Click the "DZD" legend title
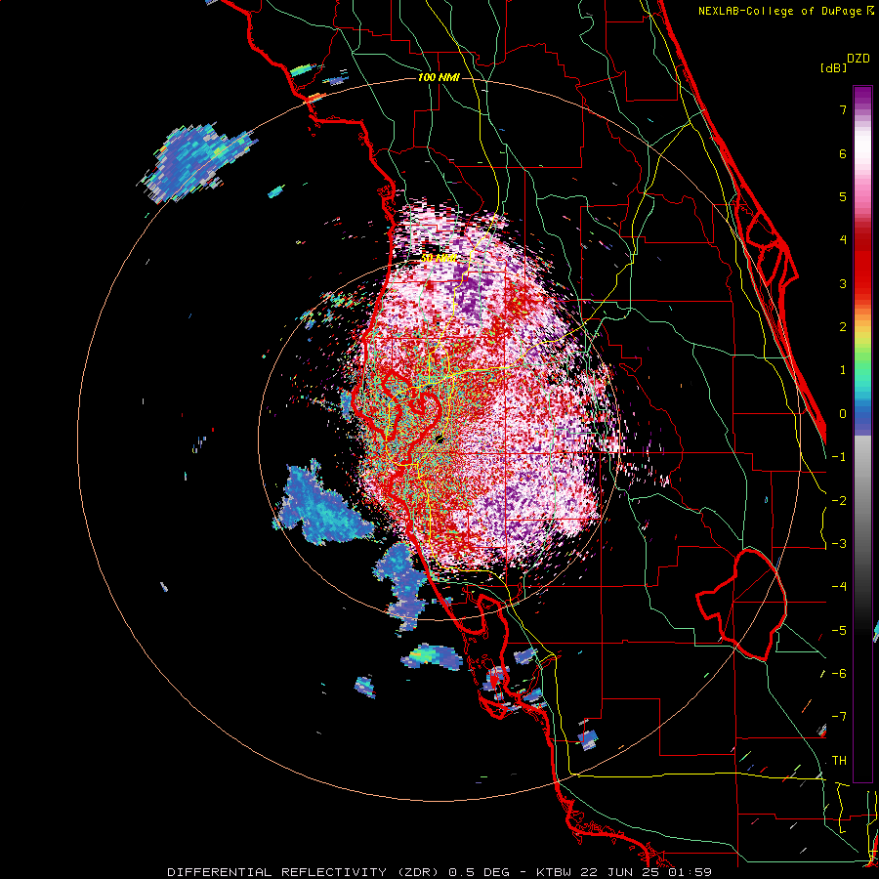Image resolution: width=879 pixels, height=879 pixels. pyautogui.click(x=858, y=59)
